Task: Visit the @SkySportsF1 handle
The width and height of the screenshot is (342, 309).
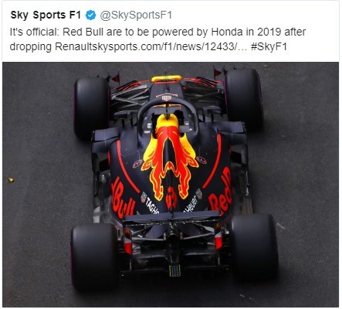Action: tap(136, 15)
